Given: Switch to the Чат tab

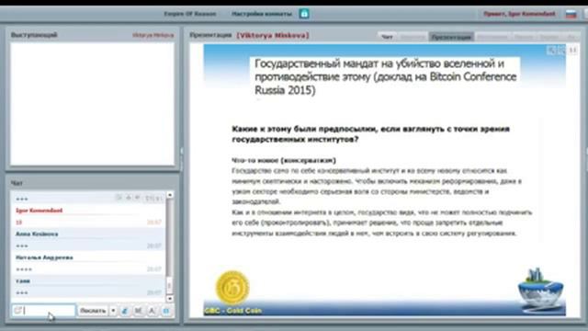Looking at the screenshot, I should (x=387, y=37).
